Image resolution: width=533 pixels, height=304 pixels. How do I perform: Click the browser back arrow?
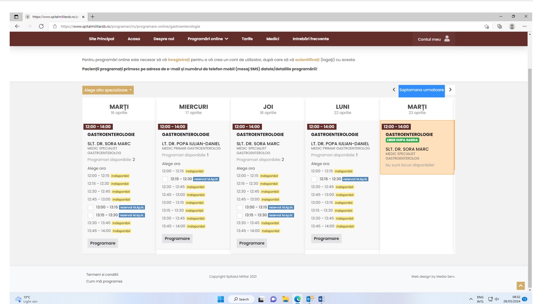(17, 27)
